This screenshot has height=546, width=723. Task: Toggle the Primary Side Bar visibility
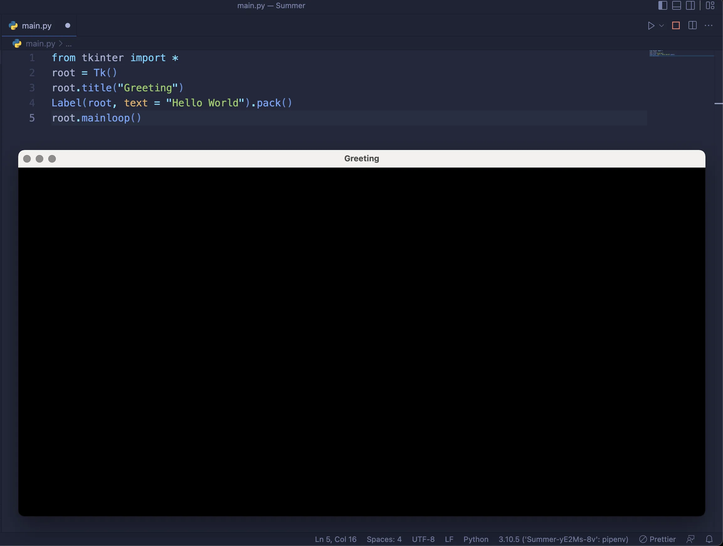click(662, 6)
